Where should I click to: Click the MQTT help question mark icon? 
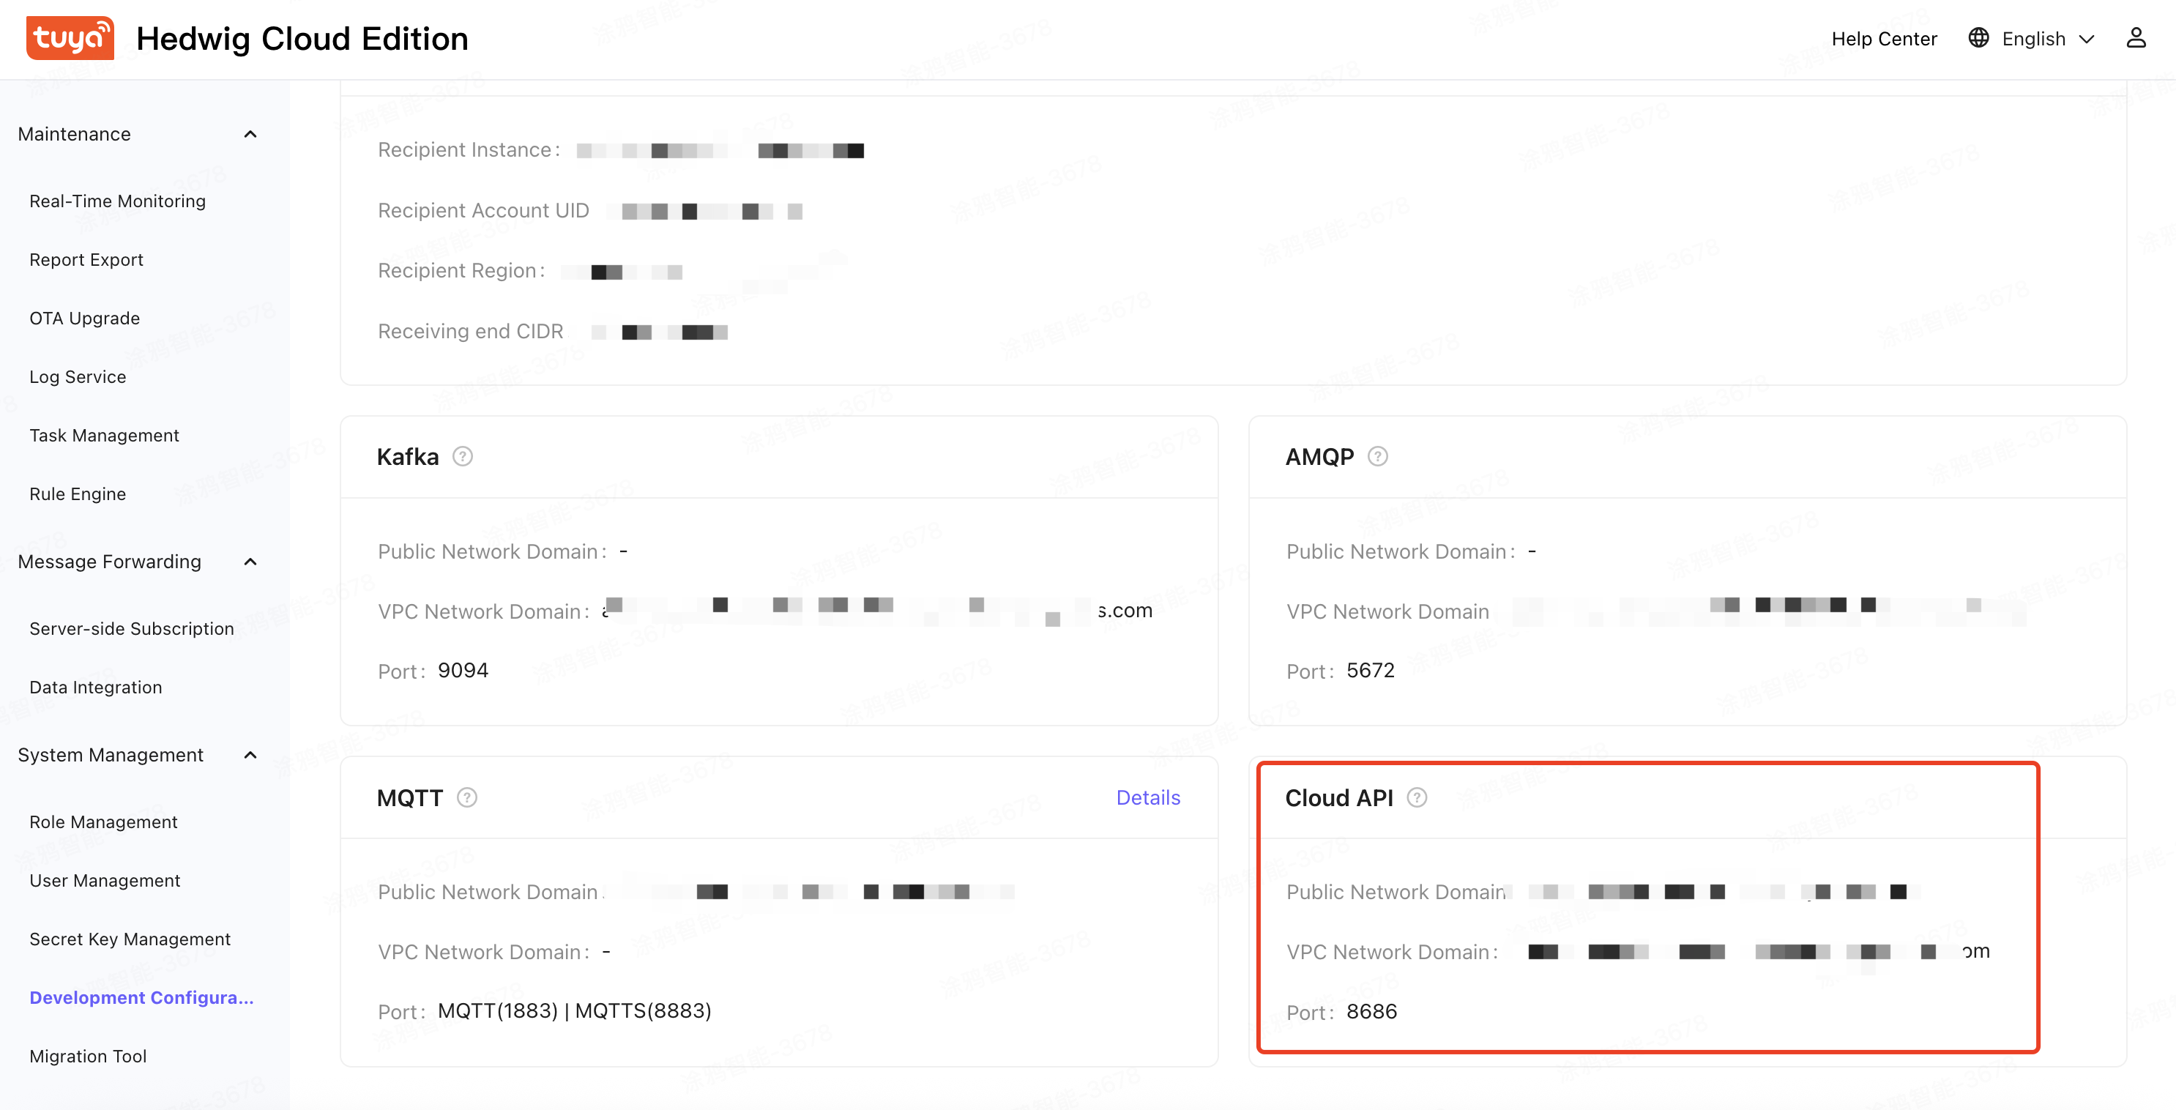tap(469, 797)
